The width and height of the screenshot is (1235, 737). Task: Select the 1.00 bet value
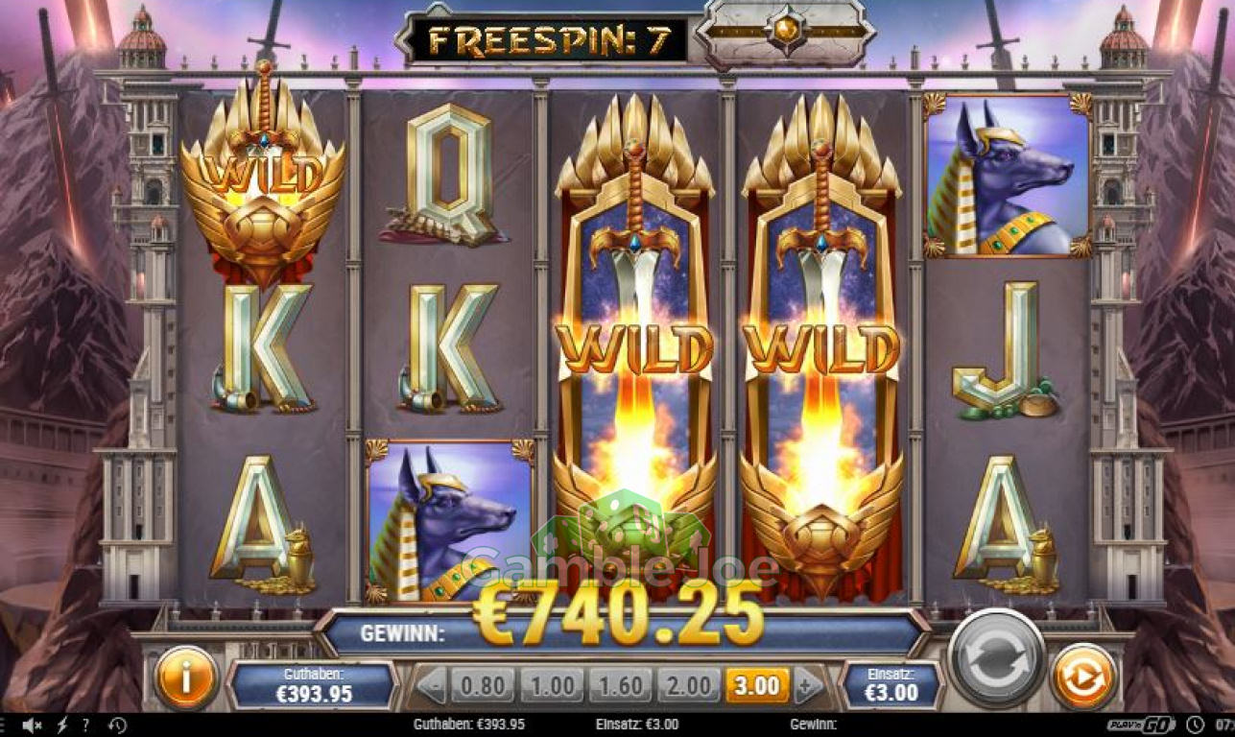pyautogui.click(x=552, y=686)
